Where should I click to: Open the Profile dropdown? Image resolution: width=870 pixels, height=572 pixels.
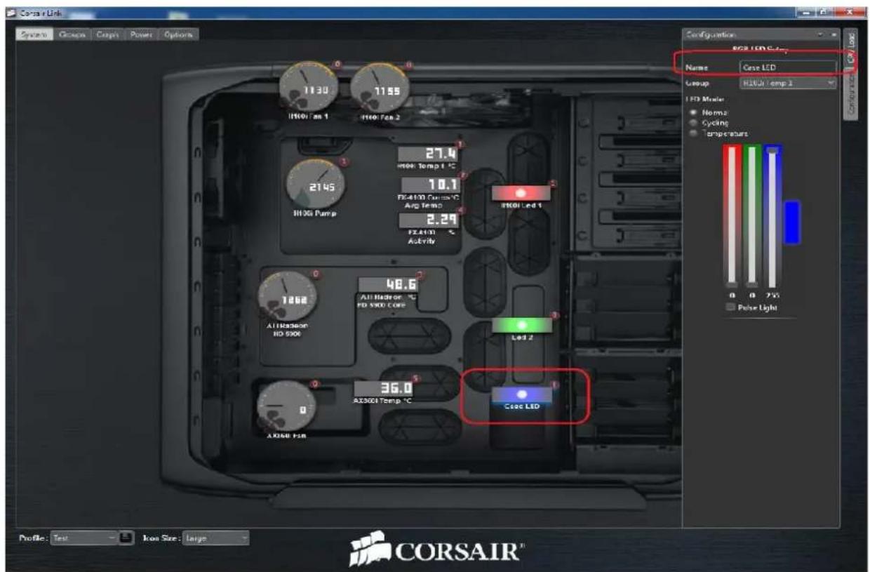tap(83, 538)
